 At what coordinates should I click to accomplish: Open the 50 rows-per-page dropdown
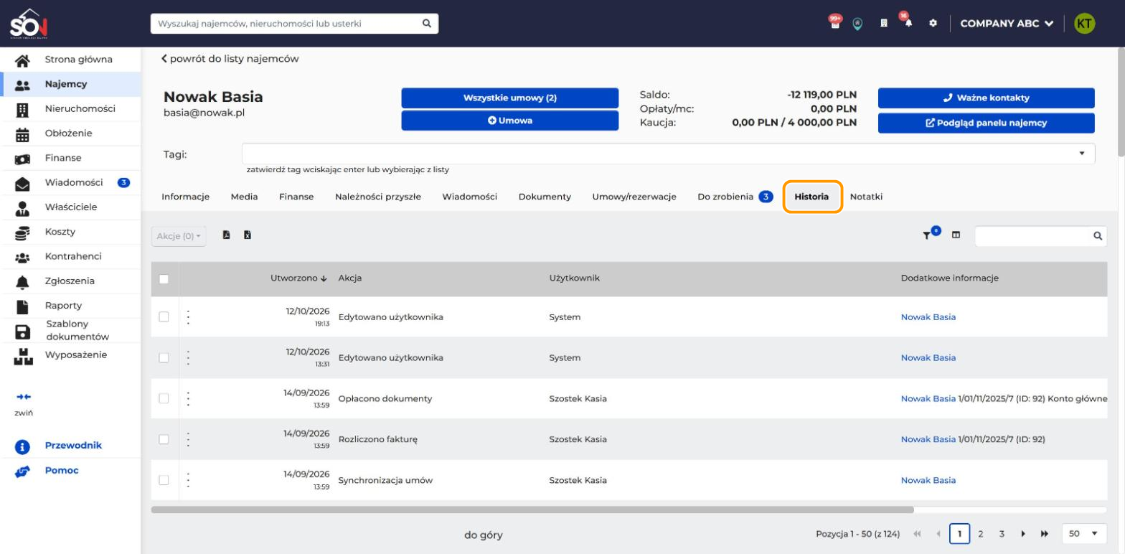click(x=1083, y=534)
